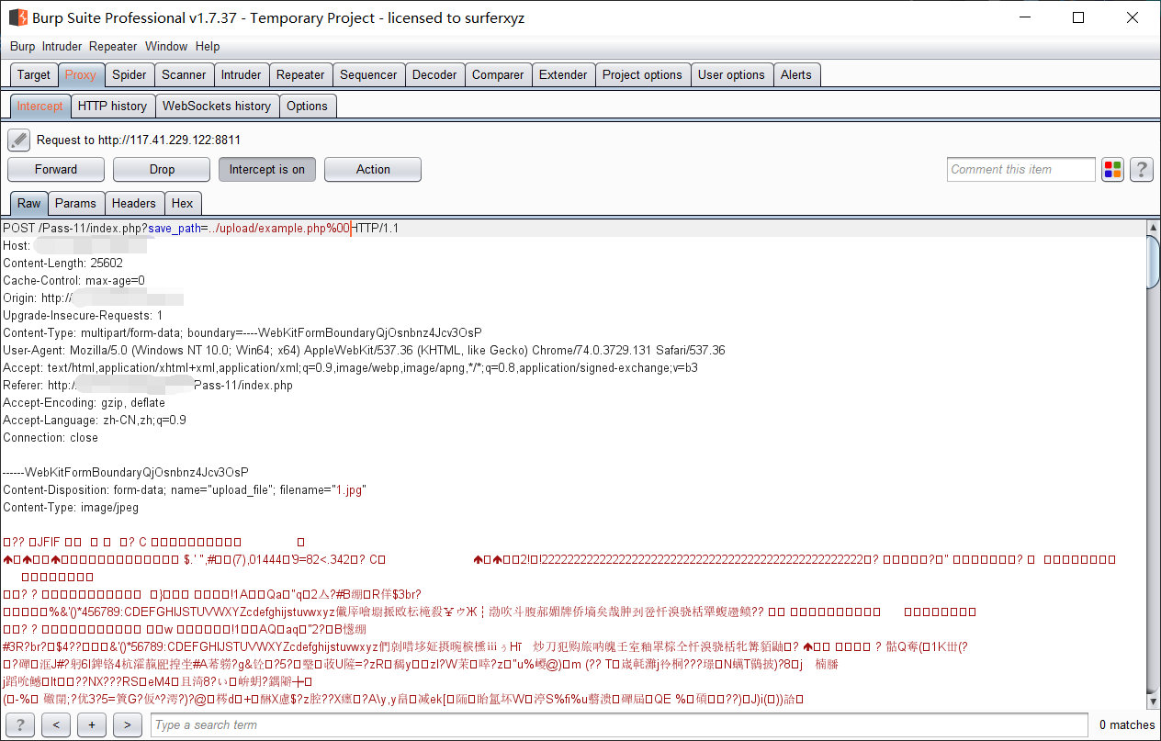Switch to the Comparer tab
The width and height of the screenshot is (1161, 741).
[498, 75]
